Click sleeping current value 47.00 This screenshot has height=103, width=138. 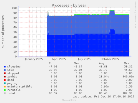pos(53,67)
